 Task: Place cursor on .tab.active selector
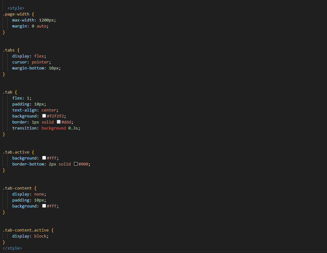click(16, 152)
